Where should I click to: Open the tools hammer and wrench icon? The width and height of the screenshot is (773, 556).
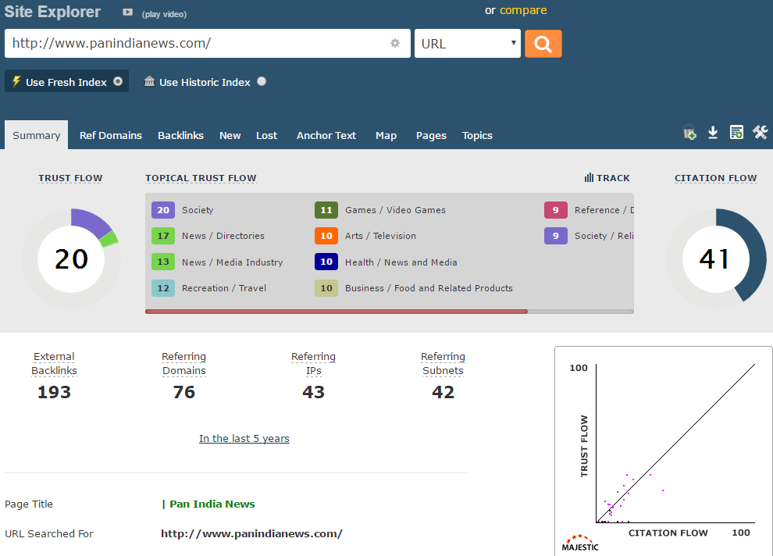760,133
